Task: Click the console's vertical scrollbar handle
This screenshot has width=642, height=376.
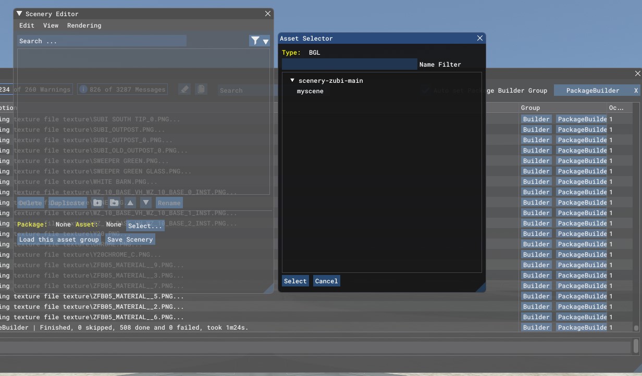Action: tap(636, 328)
